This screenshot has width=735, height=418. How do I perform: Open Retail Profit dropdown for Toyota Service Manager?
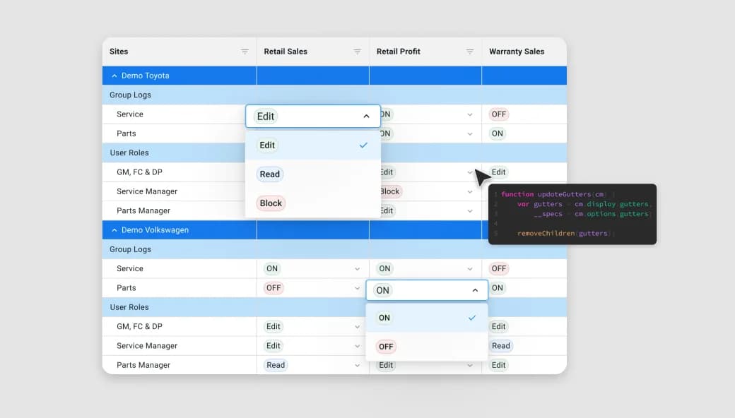tap(470, 191)
